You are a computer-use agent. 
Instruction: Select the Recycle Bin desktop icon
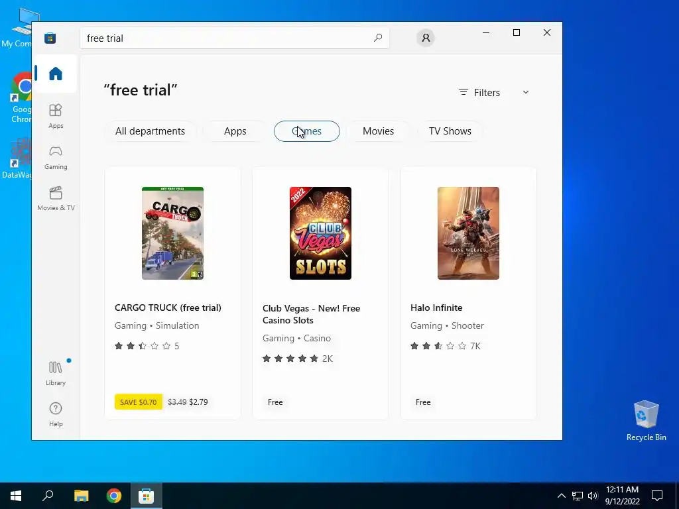[x=646, y=421]
